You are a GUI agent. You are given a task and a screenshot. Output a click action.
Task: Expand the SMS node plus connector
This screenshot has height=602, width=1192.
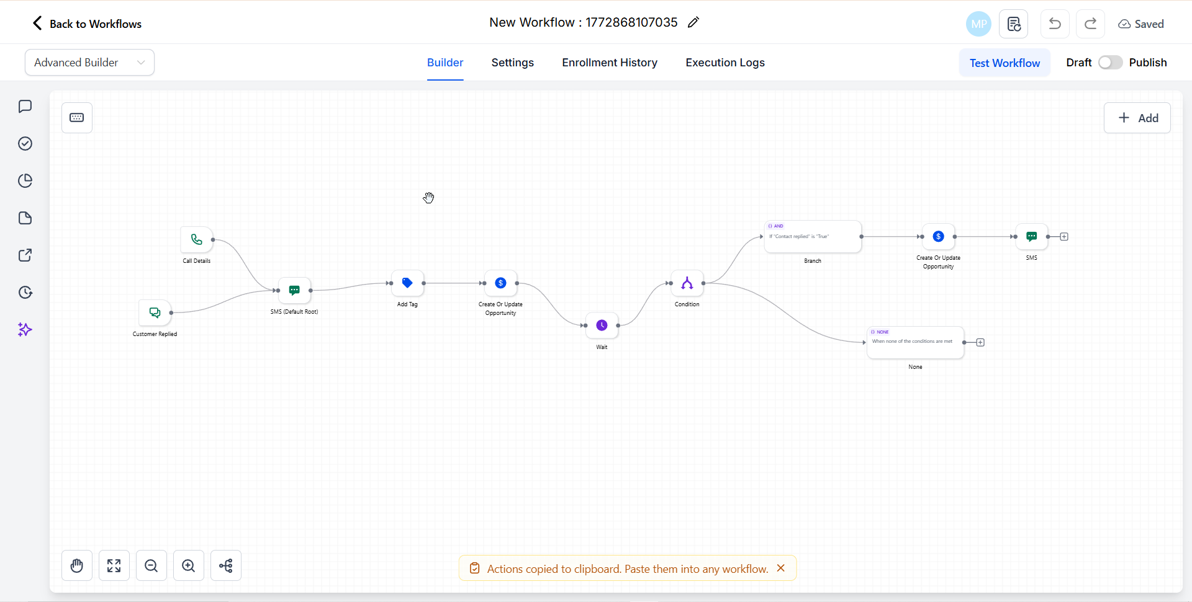point(1063,236)
